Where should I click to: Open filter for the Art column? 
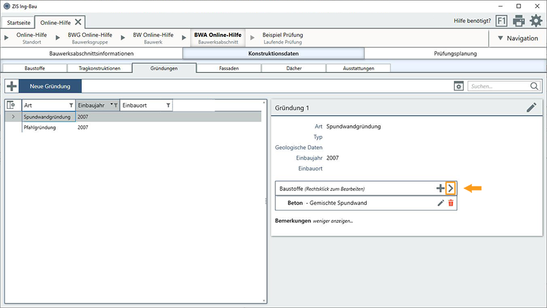pos(71,105)
